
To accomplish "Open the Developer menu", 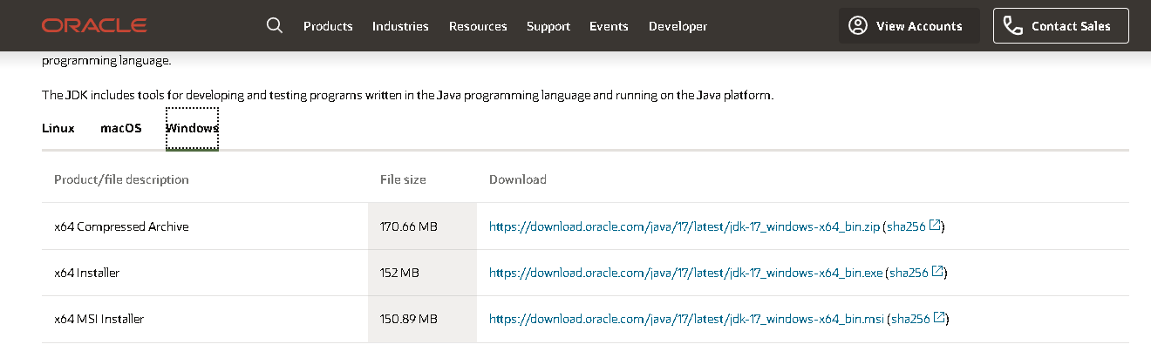I will coord(678,26).
